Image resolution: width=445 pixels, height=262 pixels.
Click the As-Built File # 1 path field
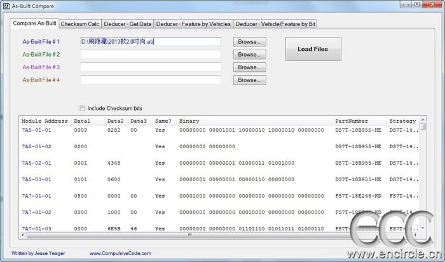pyautogui.click(x=151, y=42)
